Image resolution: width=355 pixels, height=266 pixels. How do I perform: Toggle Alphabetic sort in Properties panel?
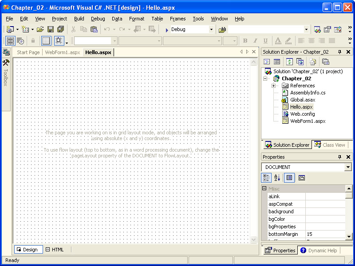coord(277,178)
